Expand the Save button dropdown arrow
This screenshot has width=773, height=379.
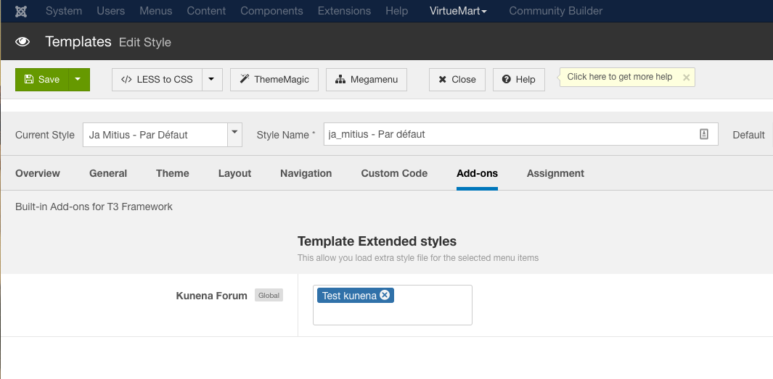tap(78, 80)
